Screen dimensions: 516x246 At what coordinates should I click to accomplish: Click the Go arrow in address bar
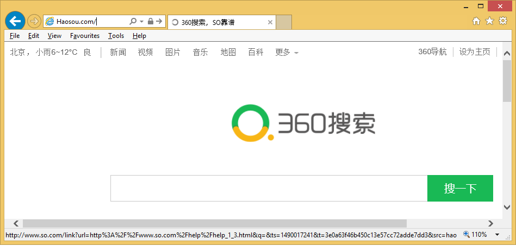click(159, 21)
